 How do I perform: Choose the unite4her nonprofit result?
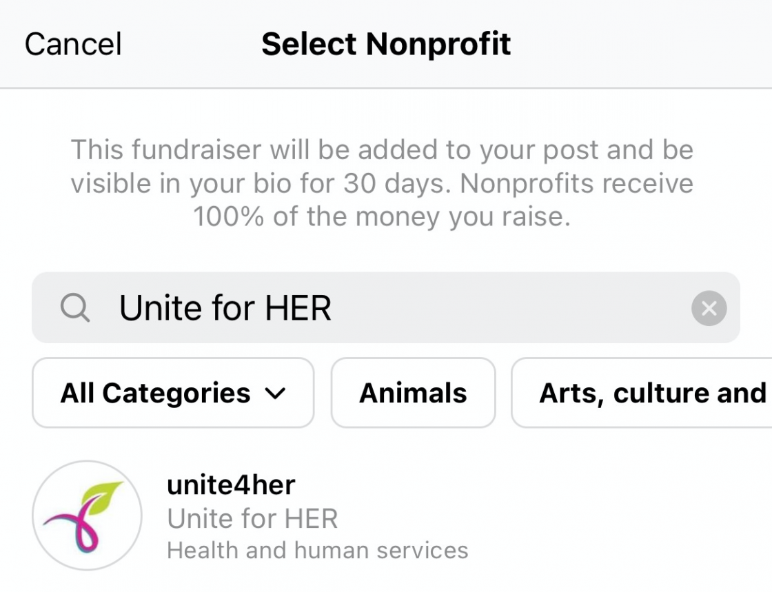(386, 516)
